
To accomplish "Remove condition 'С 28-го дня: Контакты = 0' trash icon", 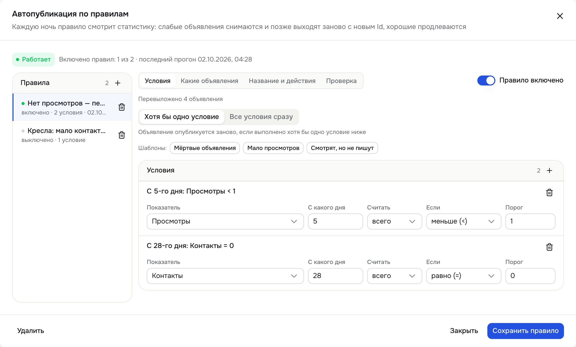I will [x=549, y=247].
